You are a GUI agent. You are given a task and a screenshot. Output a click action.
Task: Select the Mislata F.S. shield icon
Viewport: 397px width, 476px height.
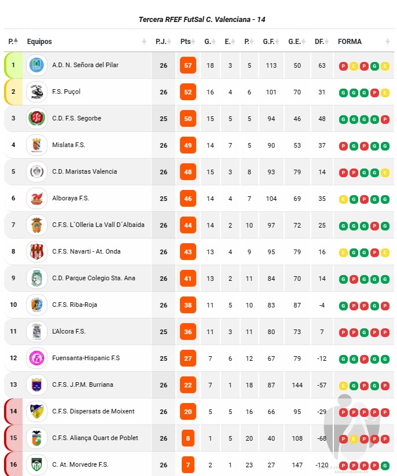pos(36,145)
